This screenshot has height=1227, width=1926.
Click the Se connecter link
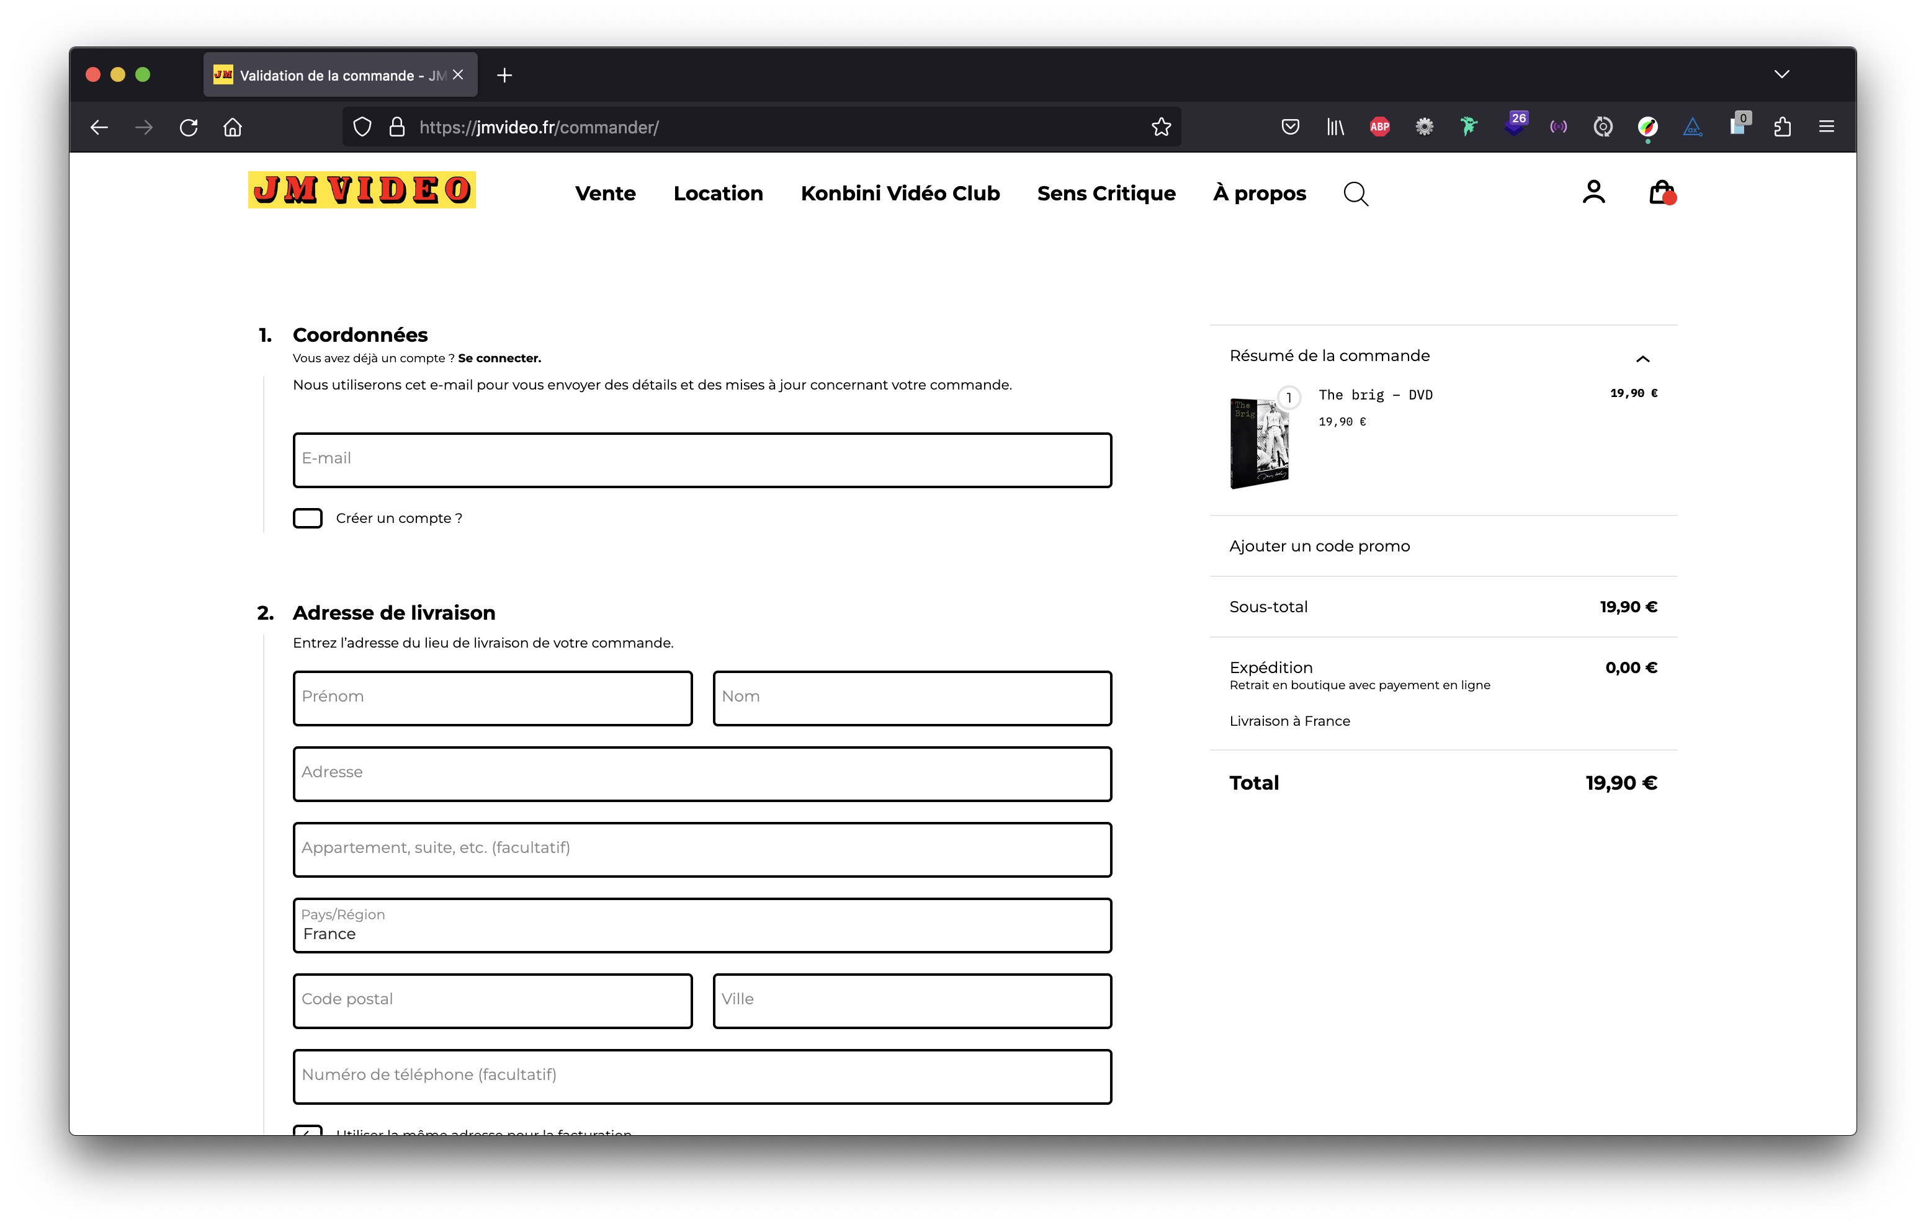pos(499,359)
